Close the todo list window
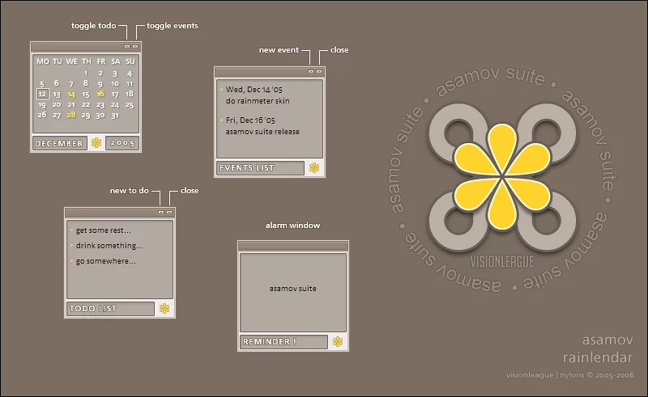 pos(169,212)
